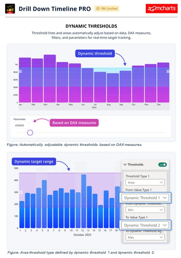
Task: Open the Min aggregation dropdown
Action: pos(145,210)
